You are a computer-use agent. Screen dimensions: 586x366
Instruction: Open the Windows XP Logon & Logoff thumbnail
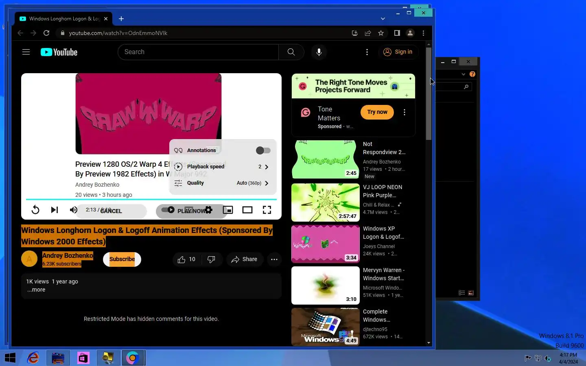pos(326,244)
